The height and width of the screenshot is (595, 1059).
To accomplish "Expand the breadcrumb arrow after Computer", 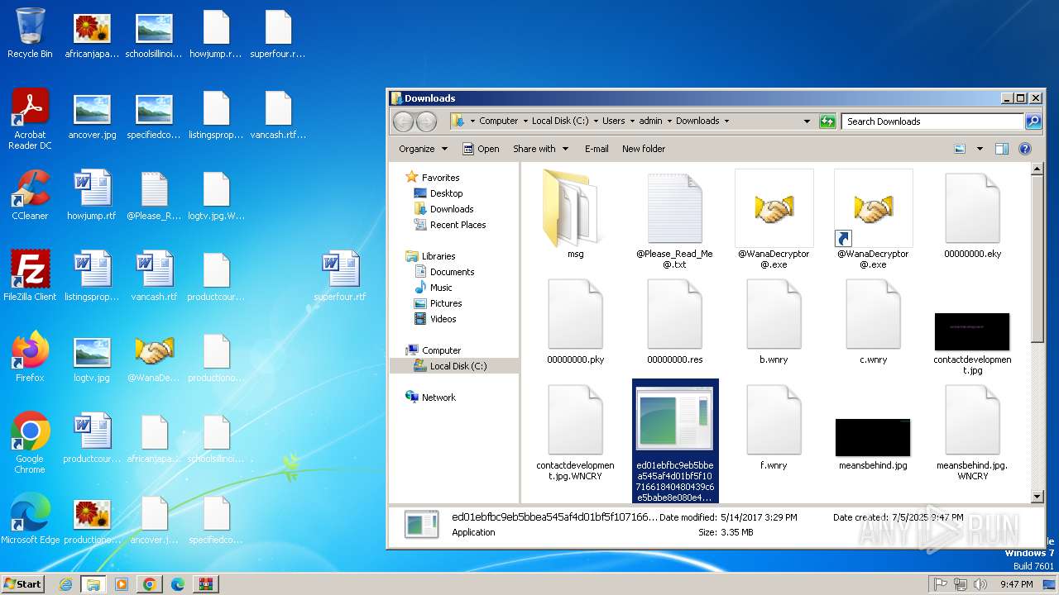I will [x=525, y=121].
